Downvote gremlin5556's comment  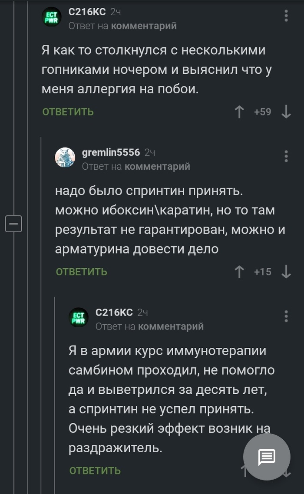click(286, 272)
